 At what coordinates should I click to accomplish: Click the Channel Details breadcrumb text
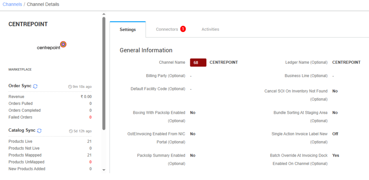(x=43, y=4)
